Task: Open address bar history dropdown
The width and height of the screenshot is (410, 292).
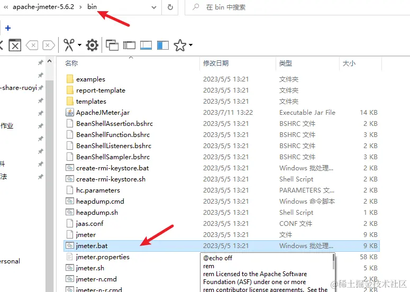Action: [x=154, y=7]
